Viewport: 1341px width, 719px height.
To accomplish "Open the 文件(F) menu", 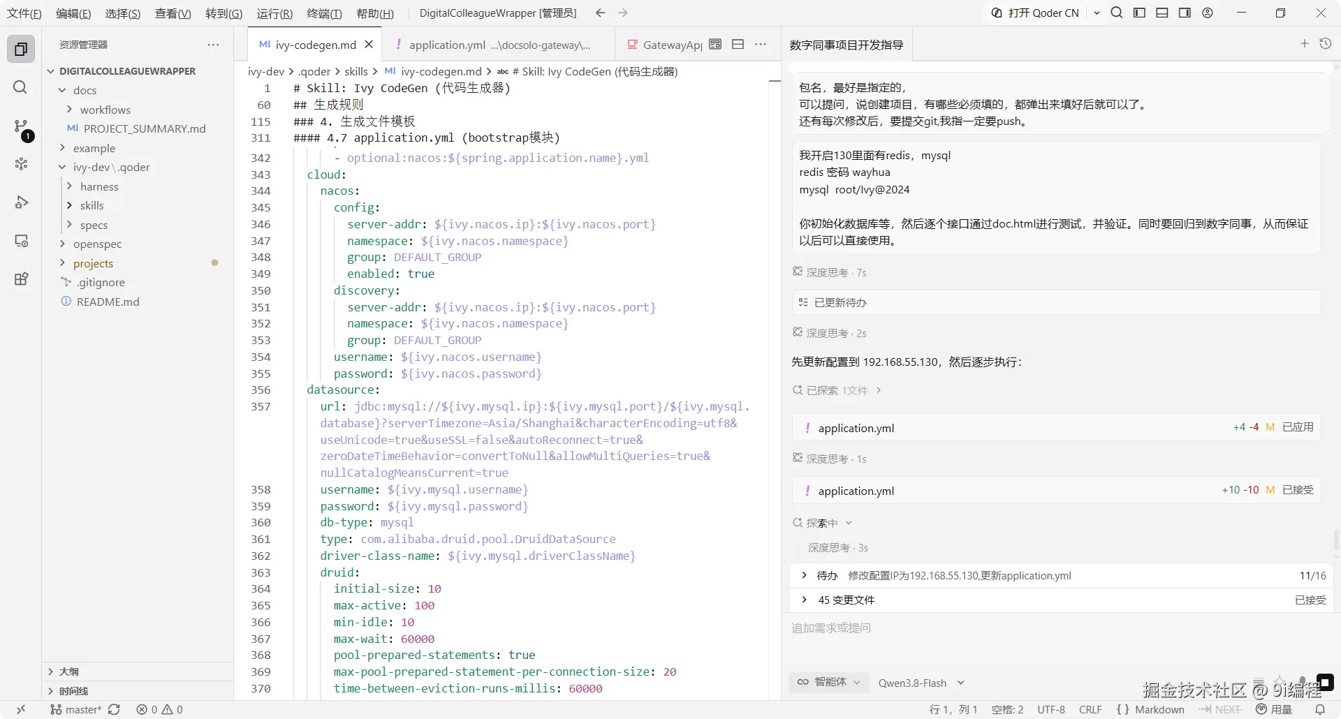I will coord(24,13).
